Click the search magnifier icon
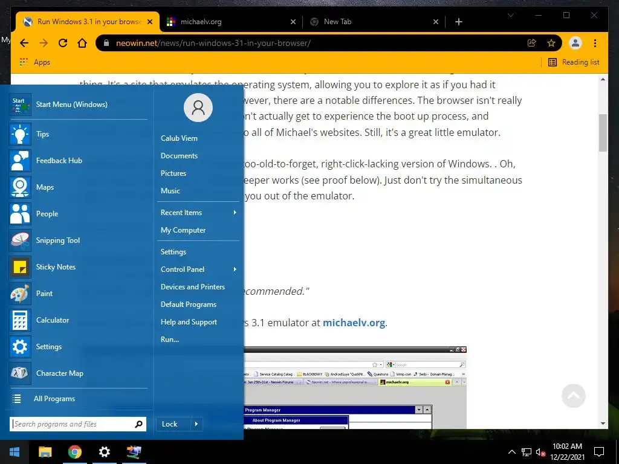The image size is (619, 464). (138, 424)
